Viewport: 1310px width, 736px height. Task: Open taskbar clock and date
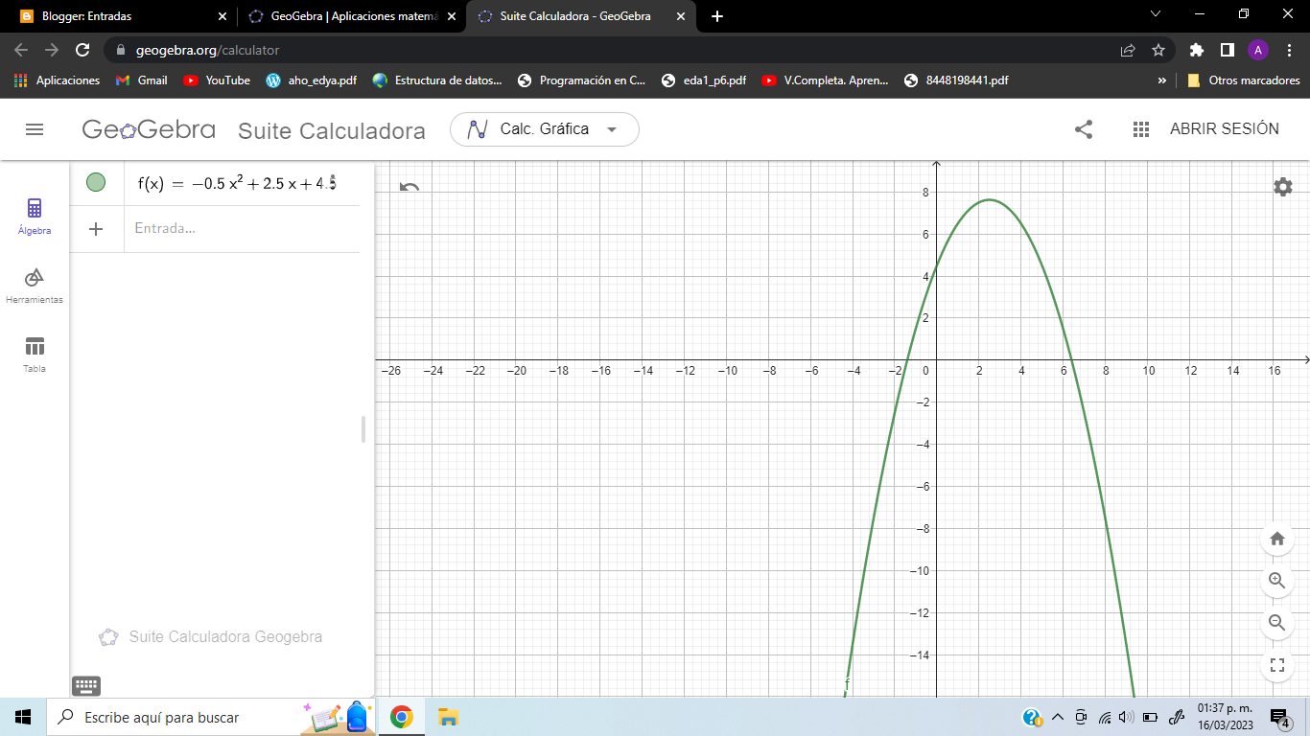click(1225, 717)
